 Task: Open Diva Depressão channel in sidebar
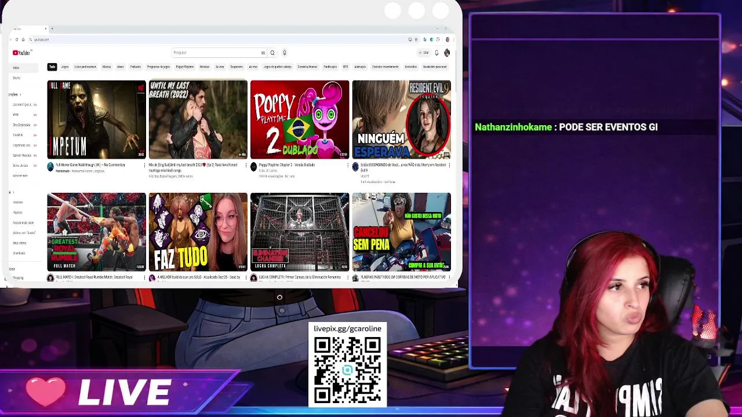coord(23,125)
